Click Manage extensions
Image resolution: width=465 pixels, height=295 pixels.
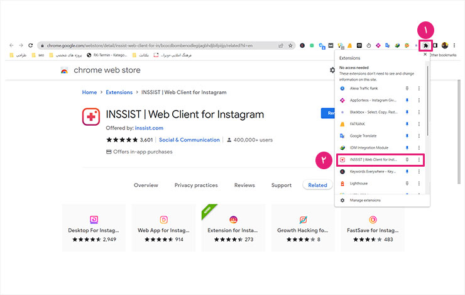tap(364, 200)
